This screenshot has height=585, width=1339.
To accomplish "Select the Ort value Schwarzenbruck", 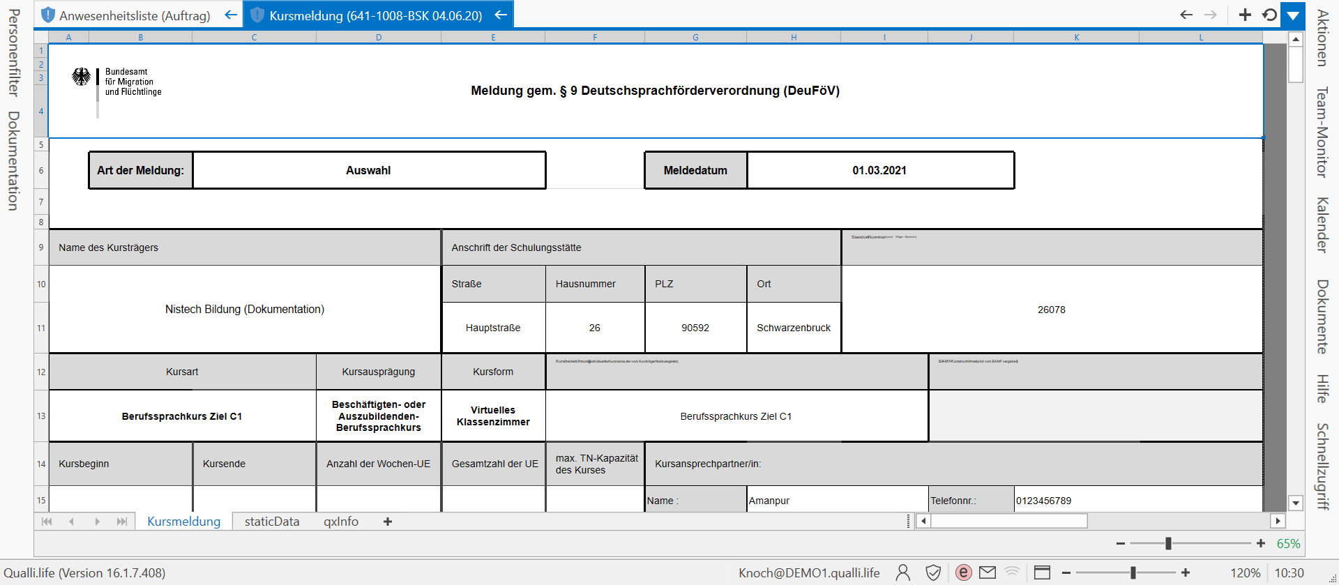I will (794, 328).
